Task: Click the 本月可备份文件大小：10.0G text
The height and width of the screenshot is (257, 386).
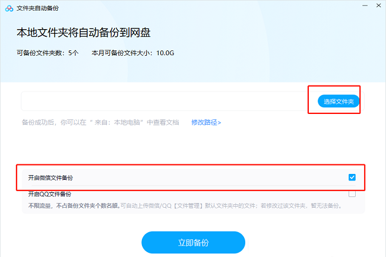Action: pyautogui.click(x=132, y=53)
